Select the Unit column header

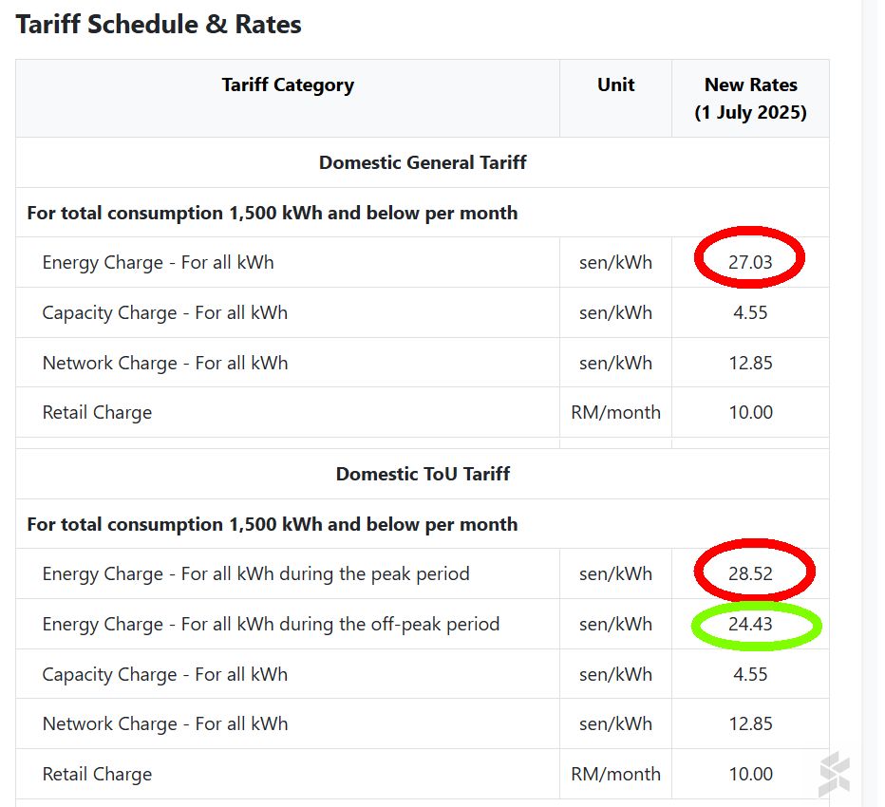pos(615,84)
